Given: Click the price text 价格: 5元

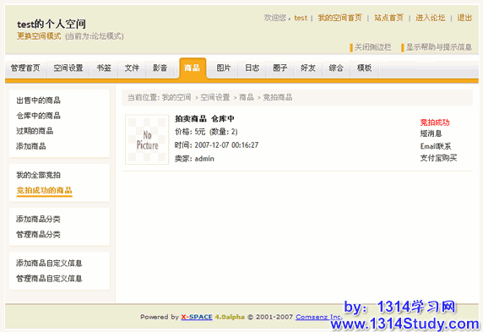Looking at the screenshot, I should pos(190,132).
